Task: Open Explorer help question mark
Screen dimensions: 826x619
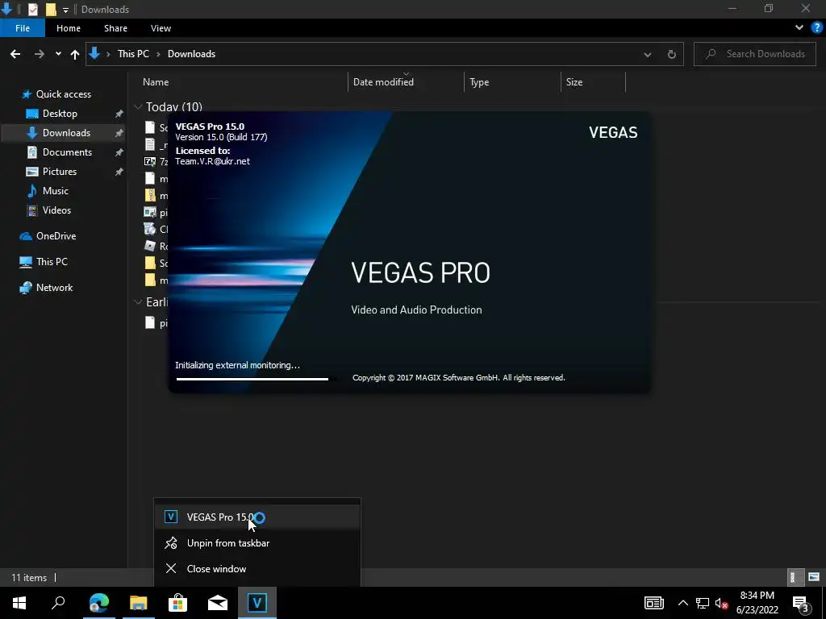Action: tap(817, 28)
